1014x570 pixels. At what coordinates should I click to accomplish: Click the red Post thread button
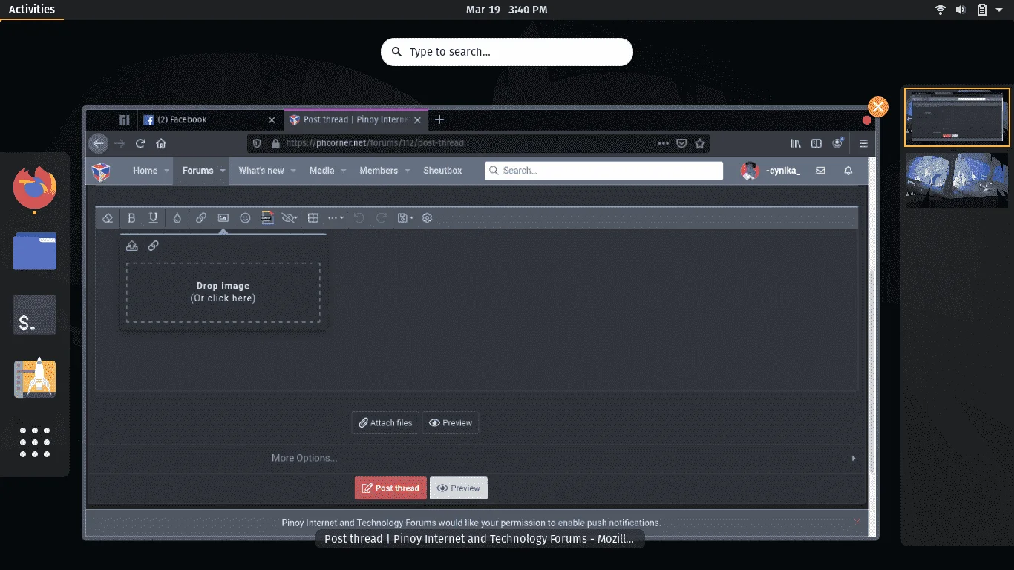[390, 488]
